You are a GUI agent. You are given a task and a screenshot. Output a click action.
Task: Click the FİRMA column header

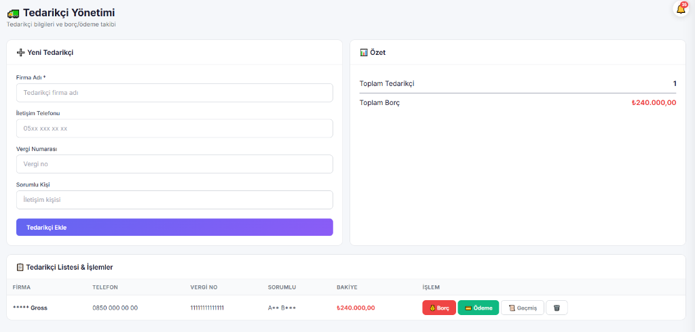point(21,287)
